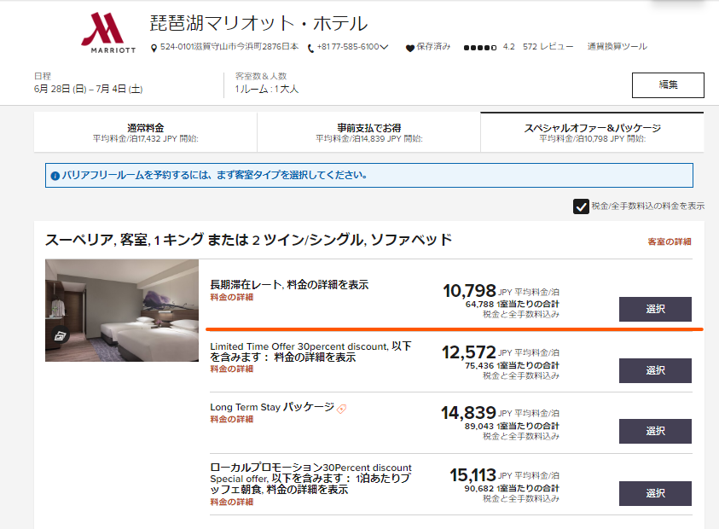Click the saved heart icon
Image resolution: width=719 pixels, height=529 pixels.
[x=410, y=48]
